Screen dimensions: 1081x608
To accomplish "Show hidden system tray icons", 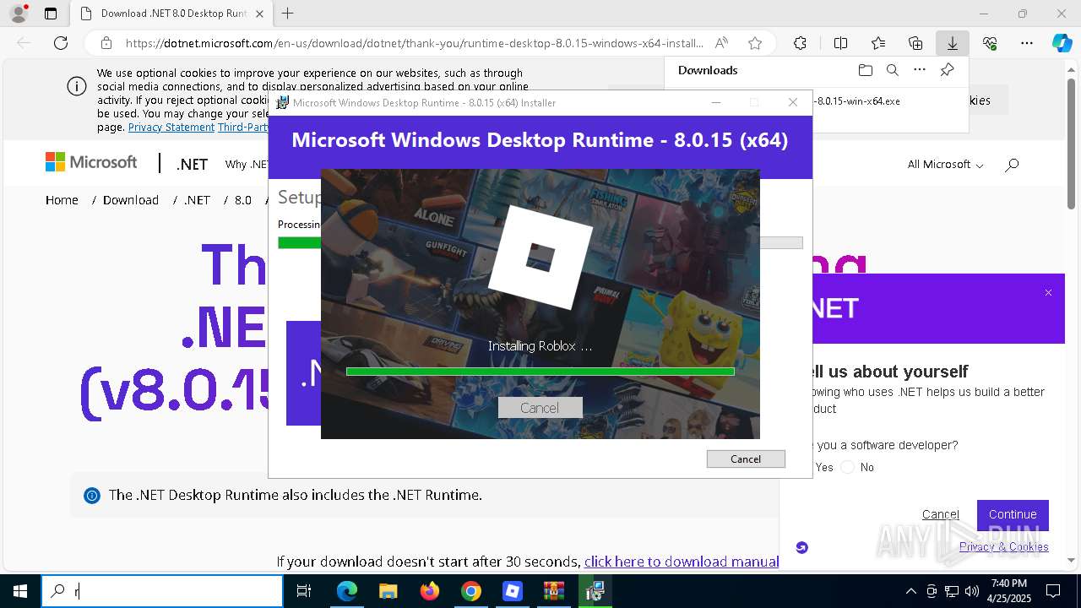I will coord(910,591).
